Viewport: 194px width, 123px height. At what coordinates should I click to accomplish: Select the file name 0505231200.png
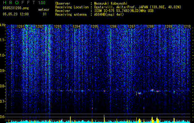(16, 8)
